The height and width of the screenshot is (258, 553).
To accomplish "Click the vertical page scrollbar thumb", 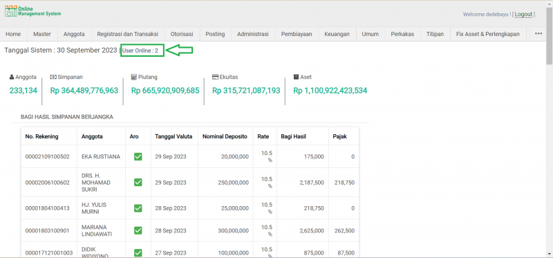I will pyautogui.click(x=550, y=37).
